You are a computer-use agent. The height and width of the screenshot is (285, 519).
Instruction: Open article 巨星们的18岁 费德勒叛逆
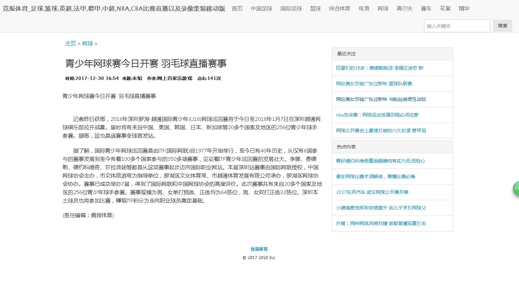379,68
